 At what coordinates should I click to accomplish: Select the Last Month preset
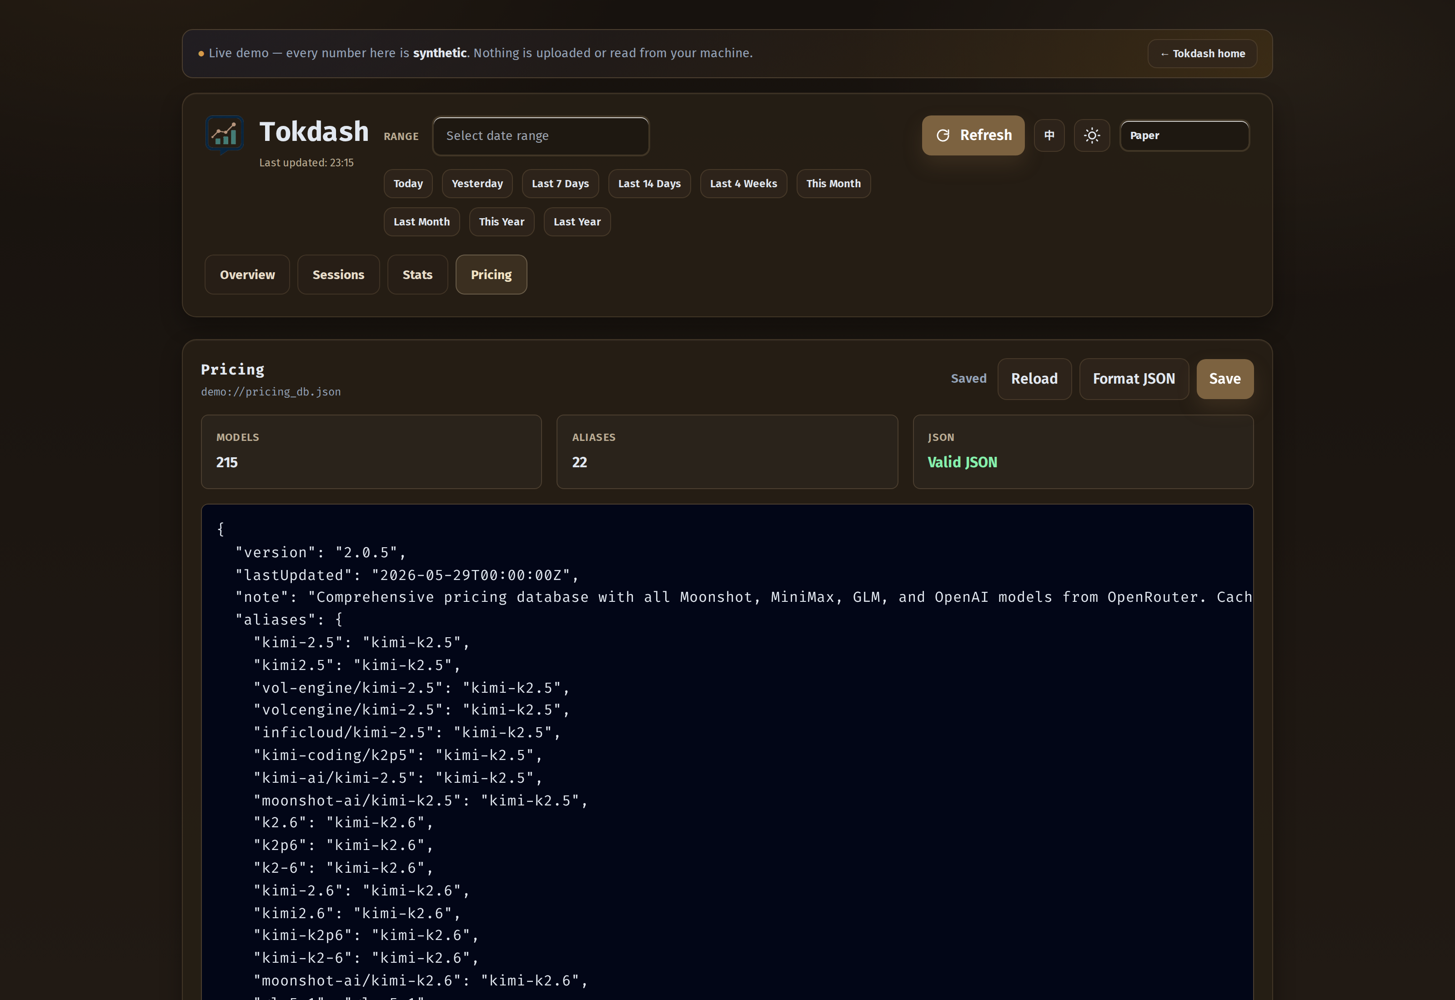click(x=421, y=222)
